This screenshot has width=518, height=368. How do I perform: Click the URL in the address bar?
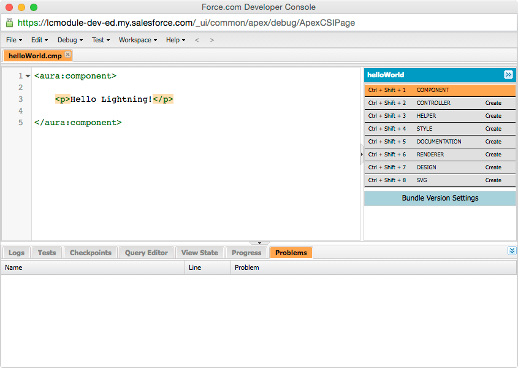click(x=186, y=23)
